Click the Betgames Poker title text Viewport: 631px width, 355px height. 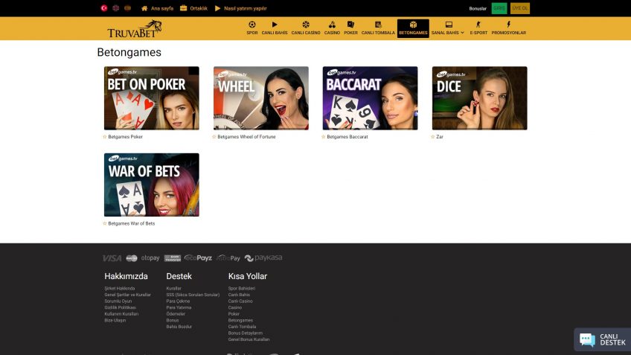tap(125, 137)
